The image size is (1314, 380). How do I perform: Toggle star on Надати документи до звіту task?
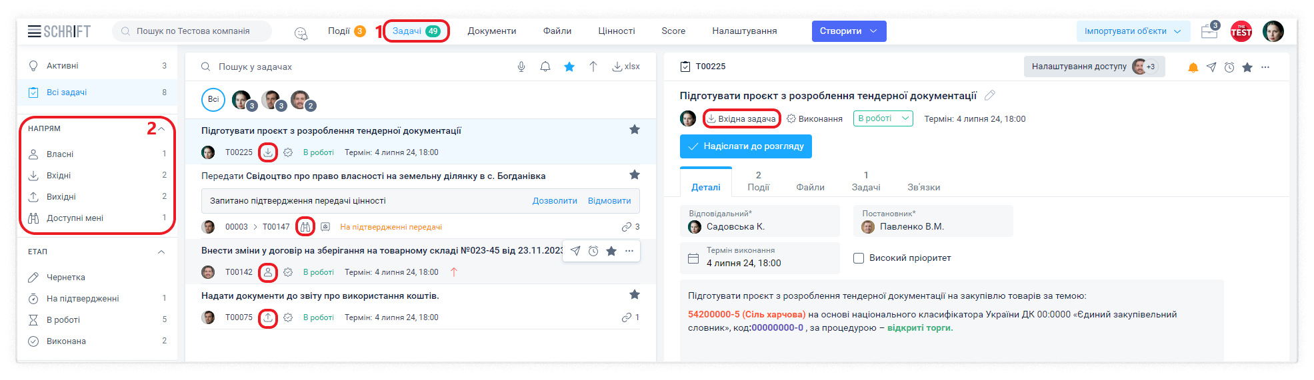[x=635, y=295]
